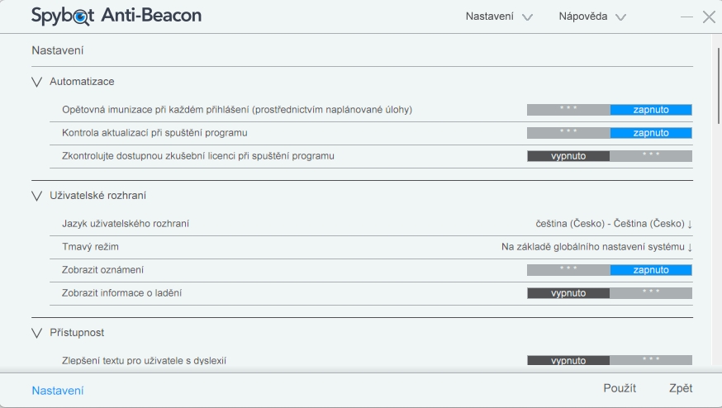Collapse the Automatizace section
The image size is (722, 408).
tap(36, 82)
